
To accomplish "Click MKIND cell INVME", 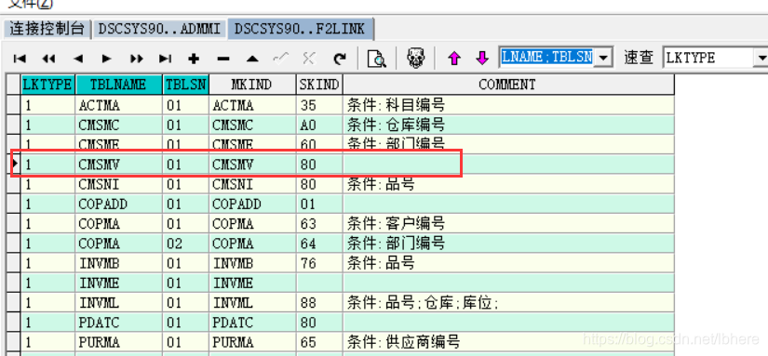I will click(252, 283).
